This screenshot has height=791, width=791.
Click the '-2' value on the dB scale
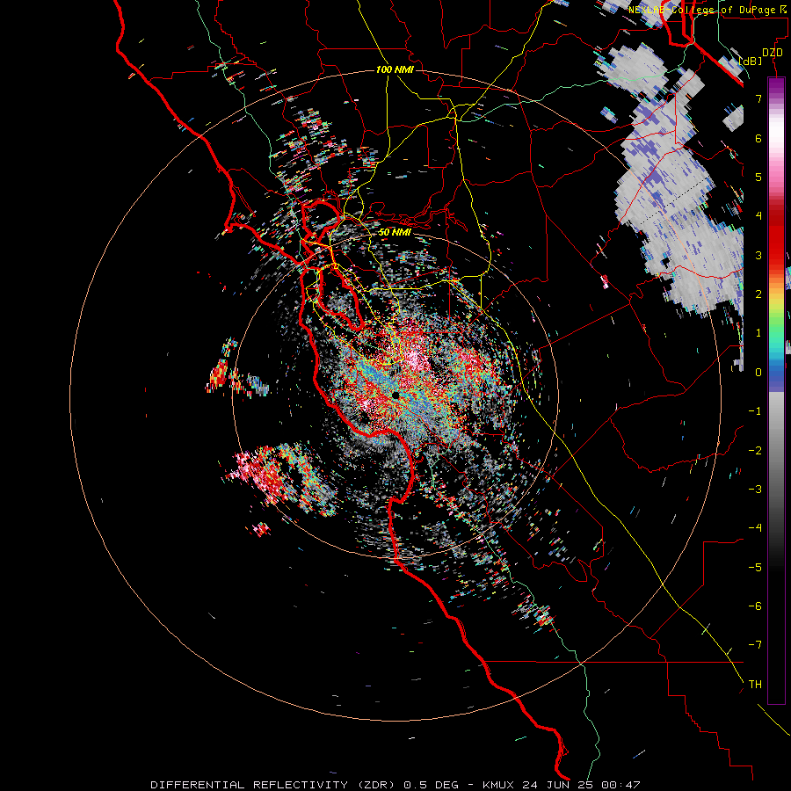(x=755, y=450)
